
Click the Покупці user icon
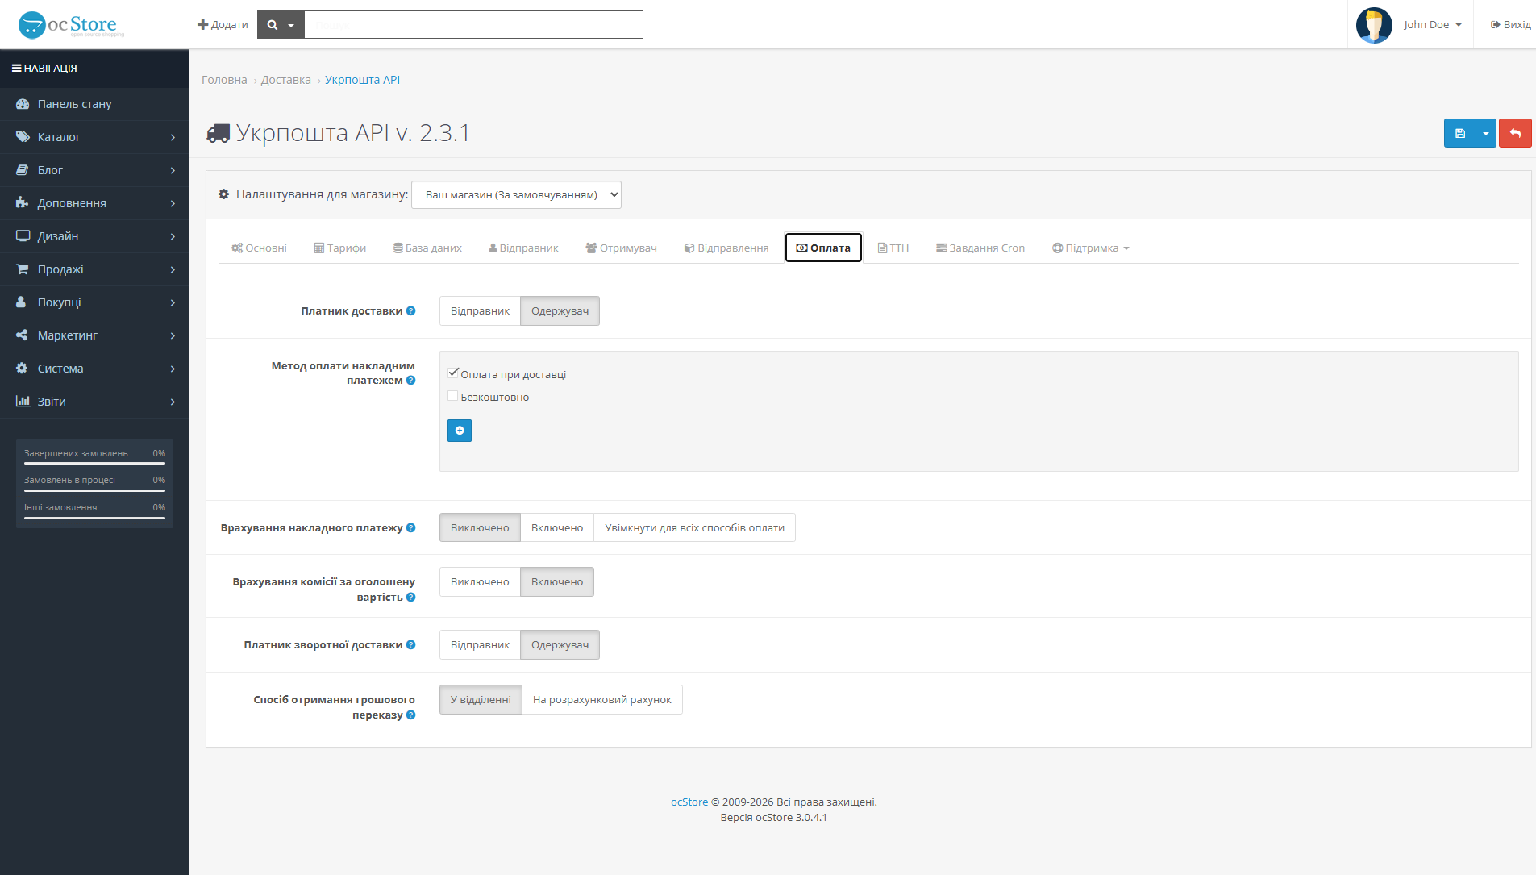click(x=22, y=302)
